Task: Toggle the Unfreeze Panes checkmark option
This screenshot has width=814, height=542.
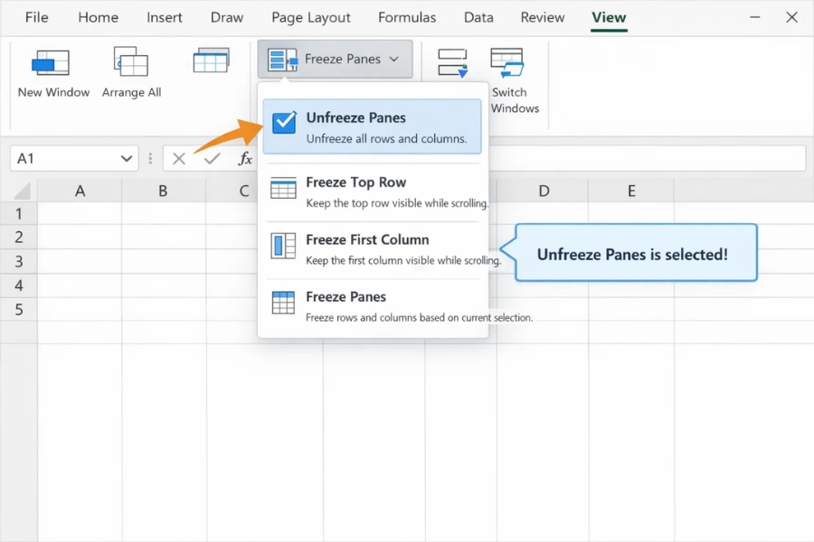Action: (x=284, y=123)
